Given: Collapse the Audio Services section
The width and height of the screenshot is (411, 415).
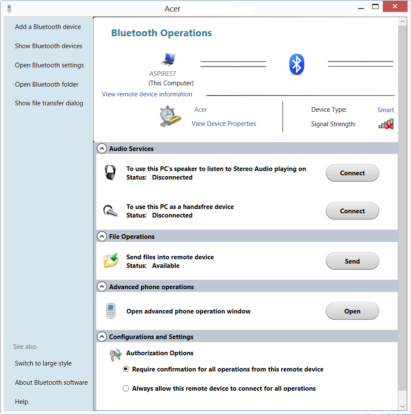Looking at the screenshot, I should 102,148.
